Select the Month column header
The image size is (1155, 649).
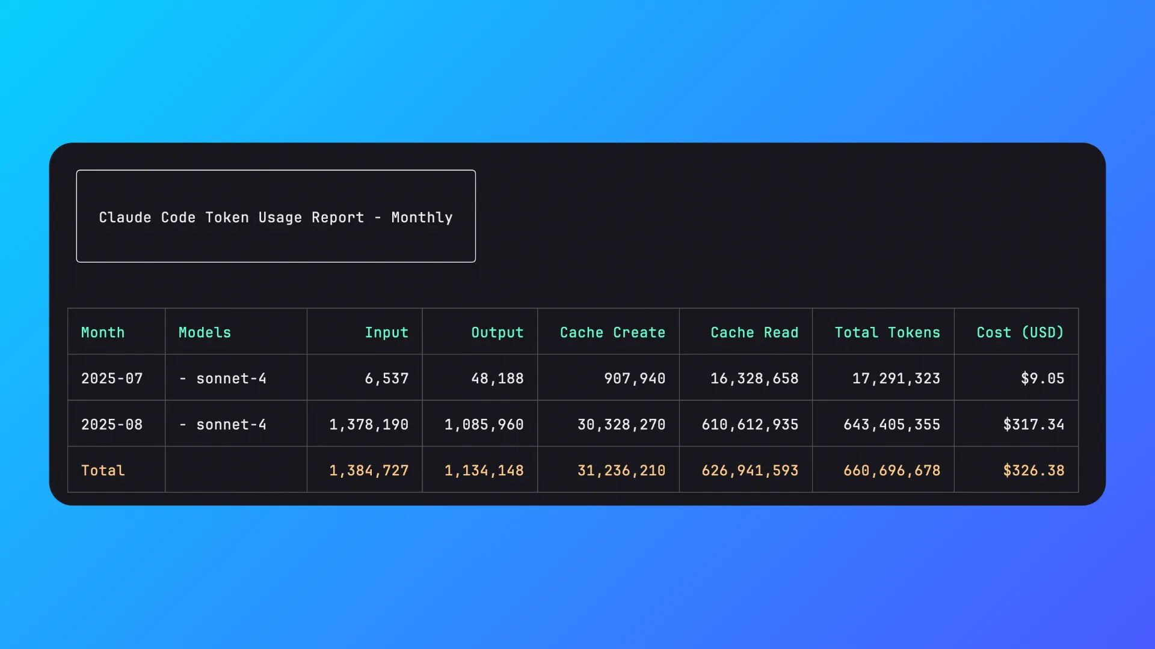tap(103, 332)
